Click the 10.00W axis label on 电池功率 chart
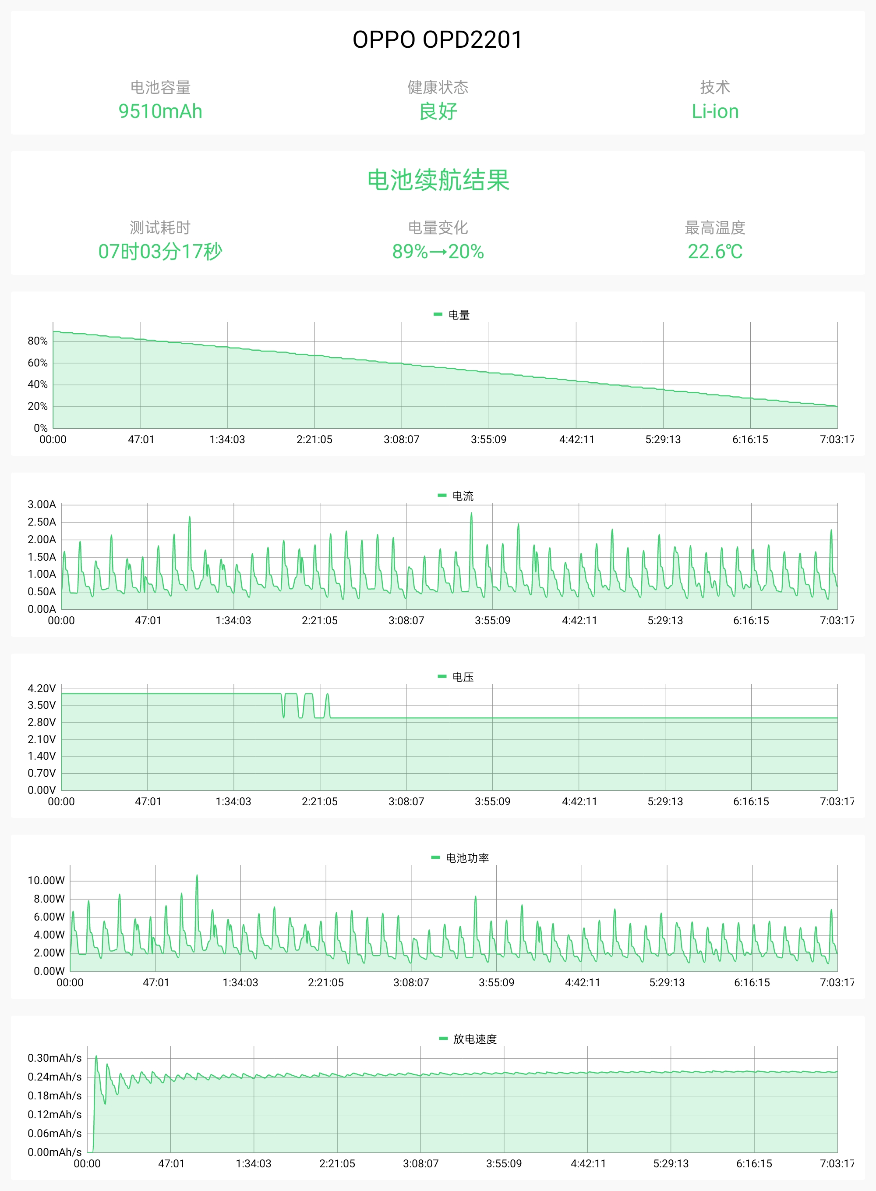876x1191 pixels. pyautogui.click(x=46, y=881)
